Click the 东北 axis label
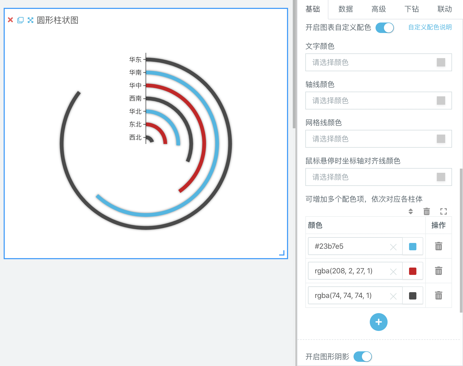The height and width of the screenshot is (366, 463). click(135, 124)
